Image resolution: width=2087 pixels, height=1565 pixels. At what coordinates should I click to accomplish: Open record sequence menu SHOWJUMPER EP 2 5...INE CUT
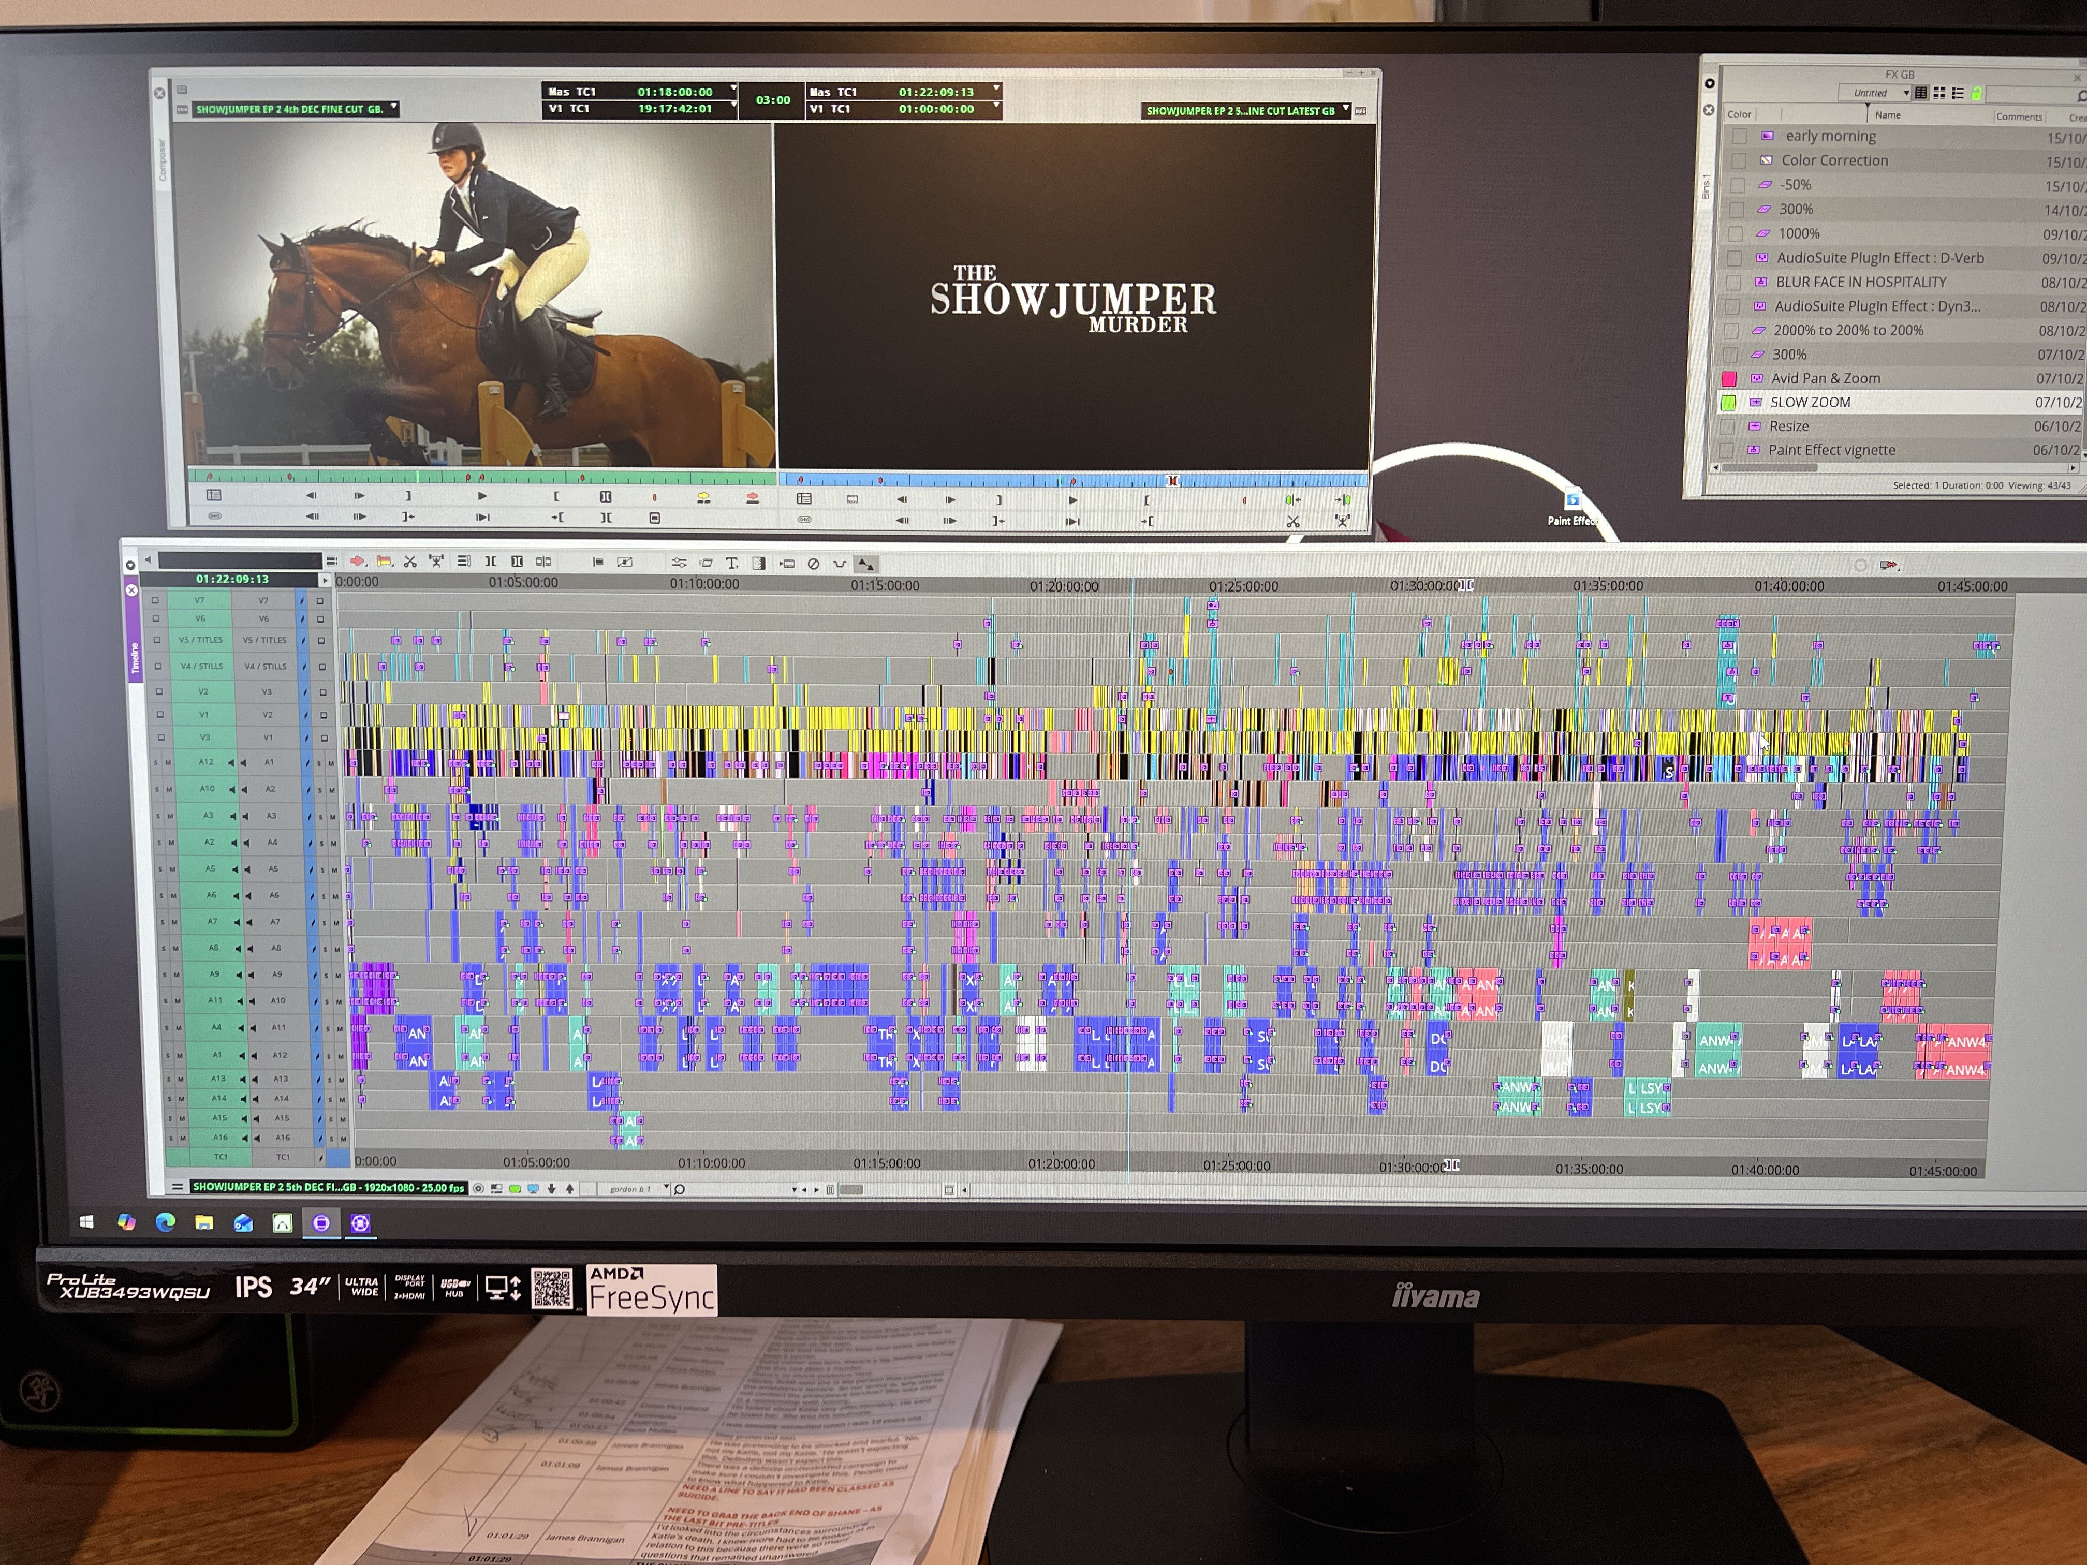point(1246,111)
